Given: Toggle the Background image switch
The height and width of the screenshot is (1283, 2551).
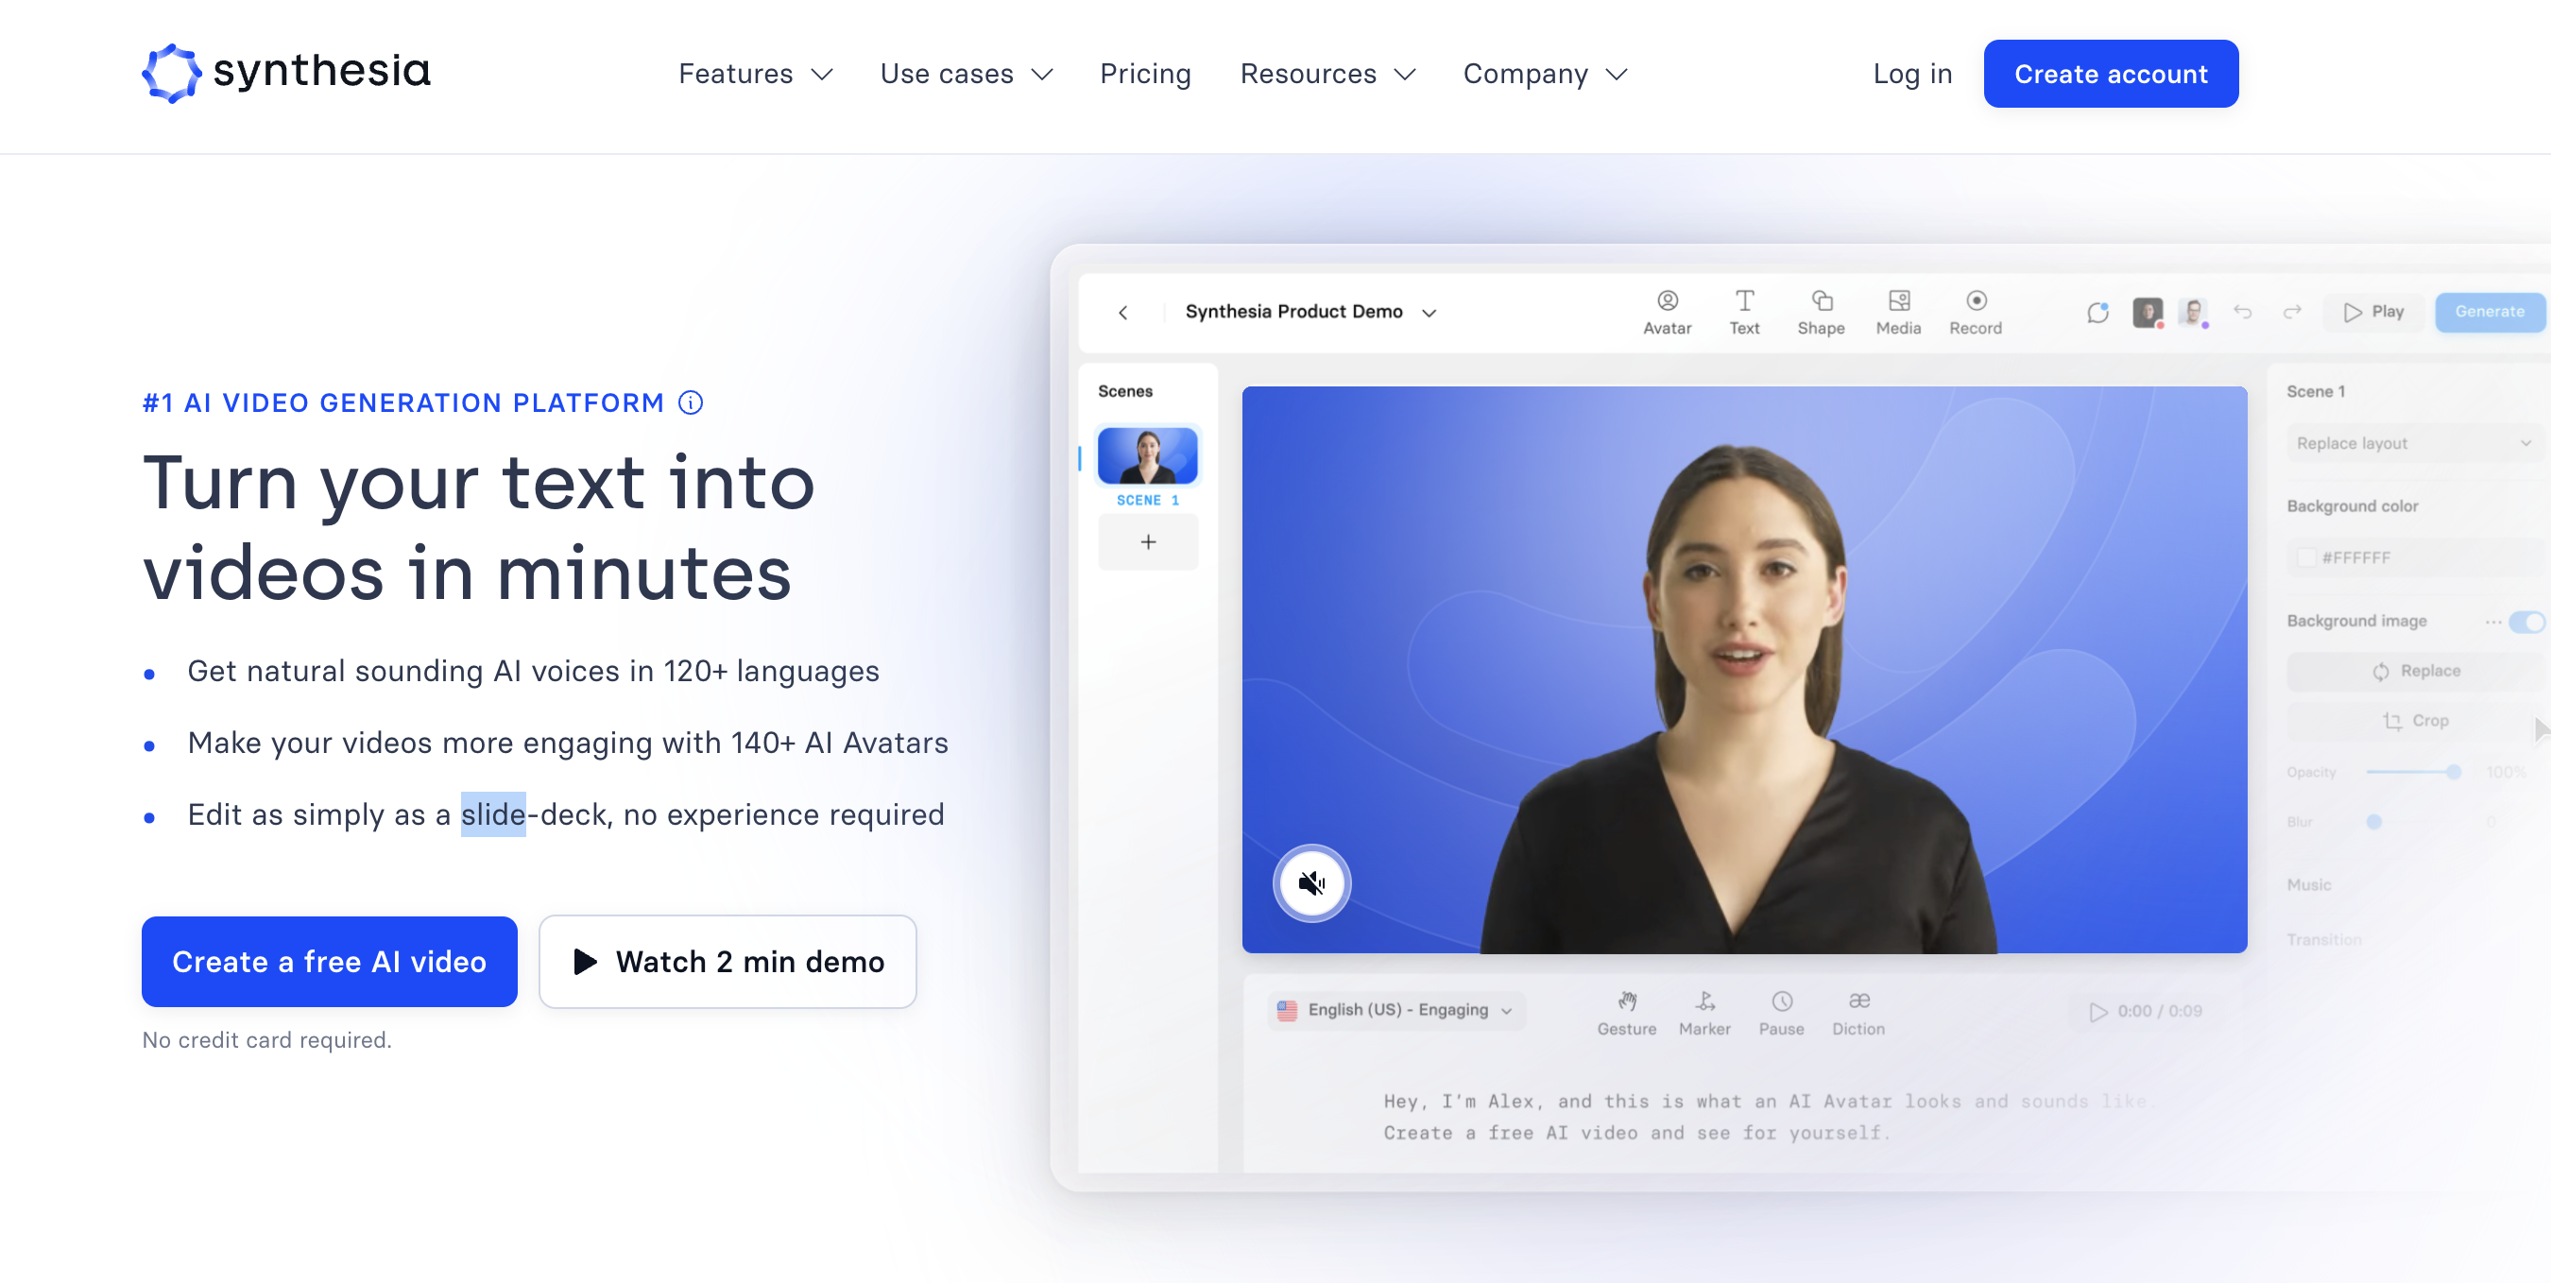Looking at the screenshot, I should [2525, 622].
